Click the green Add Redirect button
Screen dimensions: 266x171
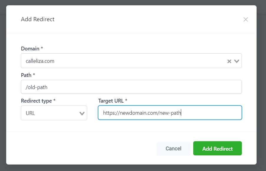[x=217, y=149]
